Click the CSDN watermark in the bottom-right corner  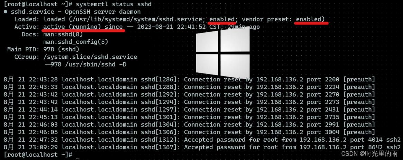pos(369,153)
